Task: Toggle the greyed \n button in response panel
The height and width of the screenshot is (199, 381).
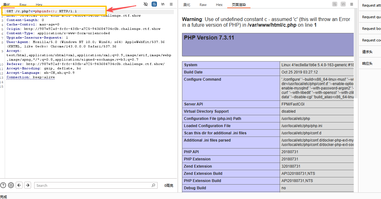Action: pos(343,4)
